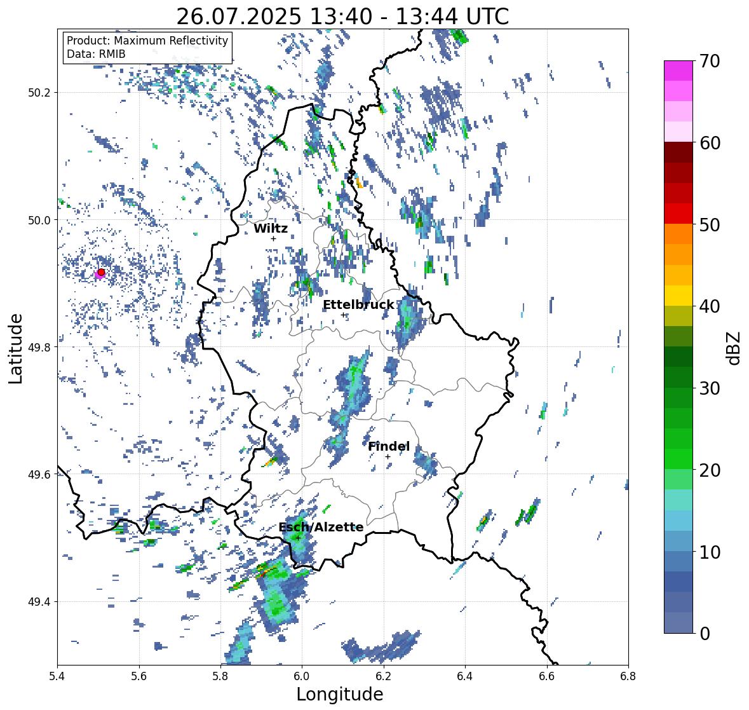
Task: Click the 40 tick label on the colorbar
Action: (x=710, y=306)
